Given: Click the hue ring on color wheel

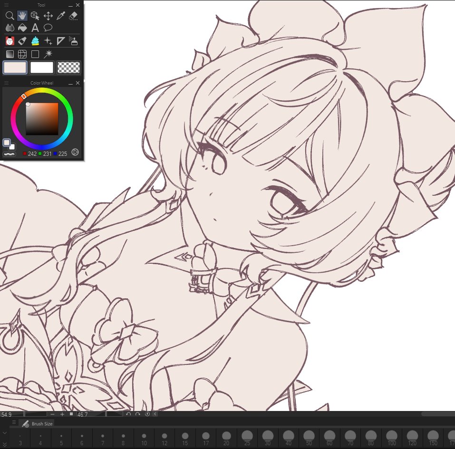Looking at the screenshot, I should pos(42,91).
